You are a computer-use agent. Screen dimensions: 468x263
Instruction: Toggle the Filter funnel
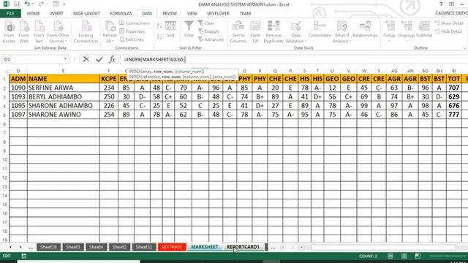point(189,29)
